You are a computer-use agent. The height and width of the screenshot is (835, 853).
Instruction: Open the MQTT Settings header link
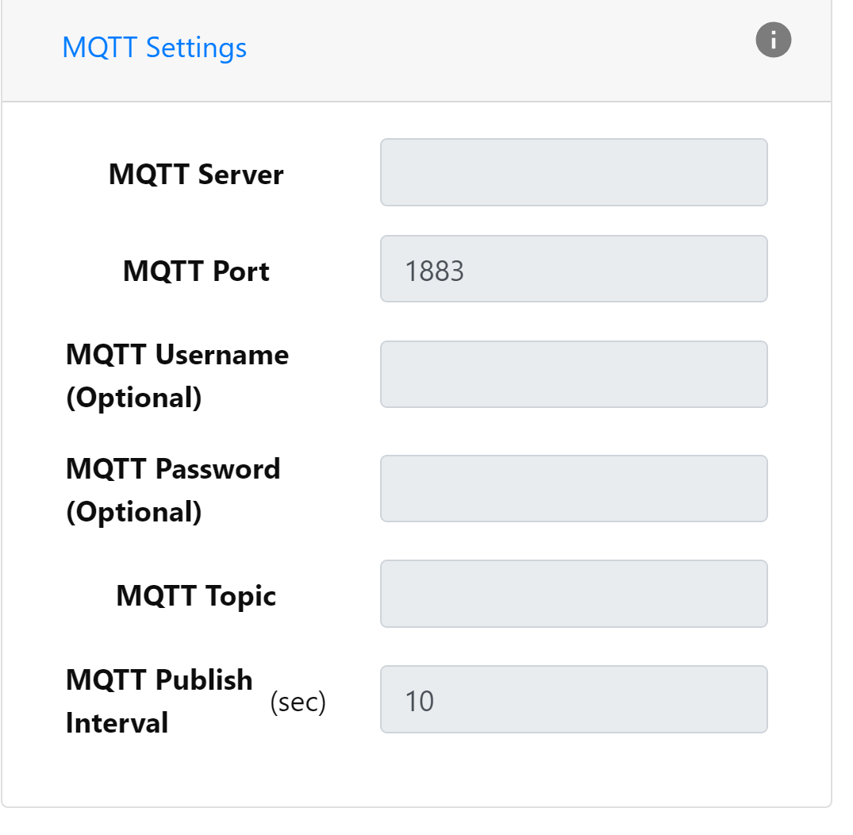pos(155,48)
